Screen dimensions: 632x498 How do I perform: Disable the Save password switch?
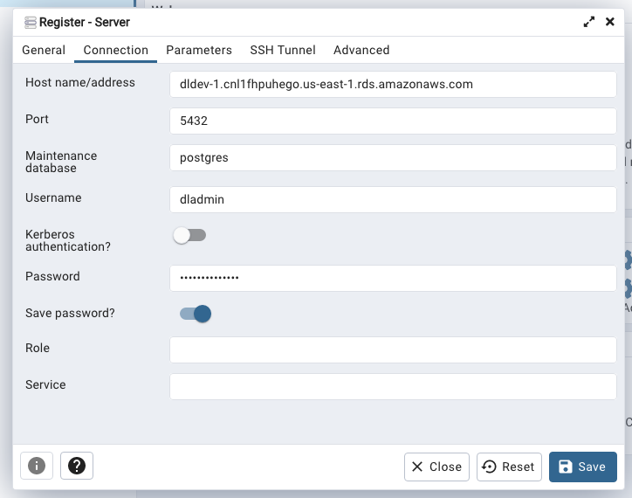(x=196, y=314)
